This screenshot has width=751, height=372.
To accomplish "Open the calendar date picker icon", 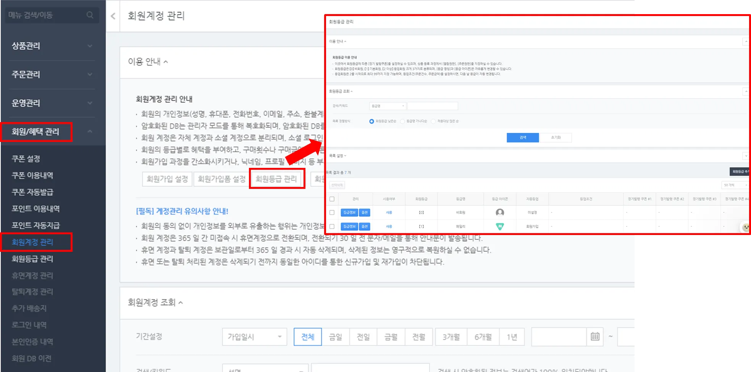I will [x=595, y=337].
